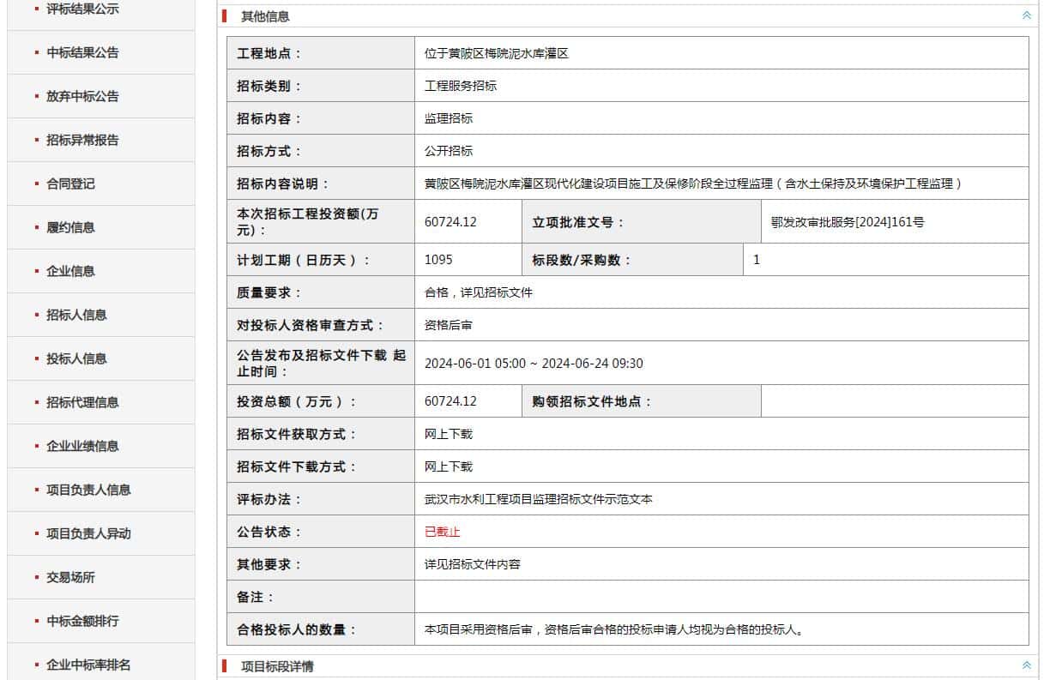
Task: Click 招标代理信息 sidebar link
Action: click(82, 402)
